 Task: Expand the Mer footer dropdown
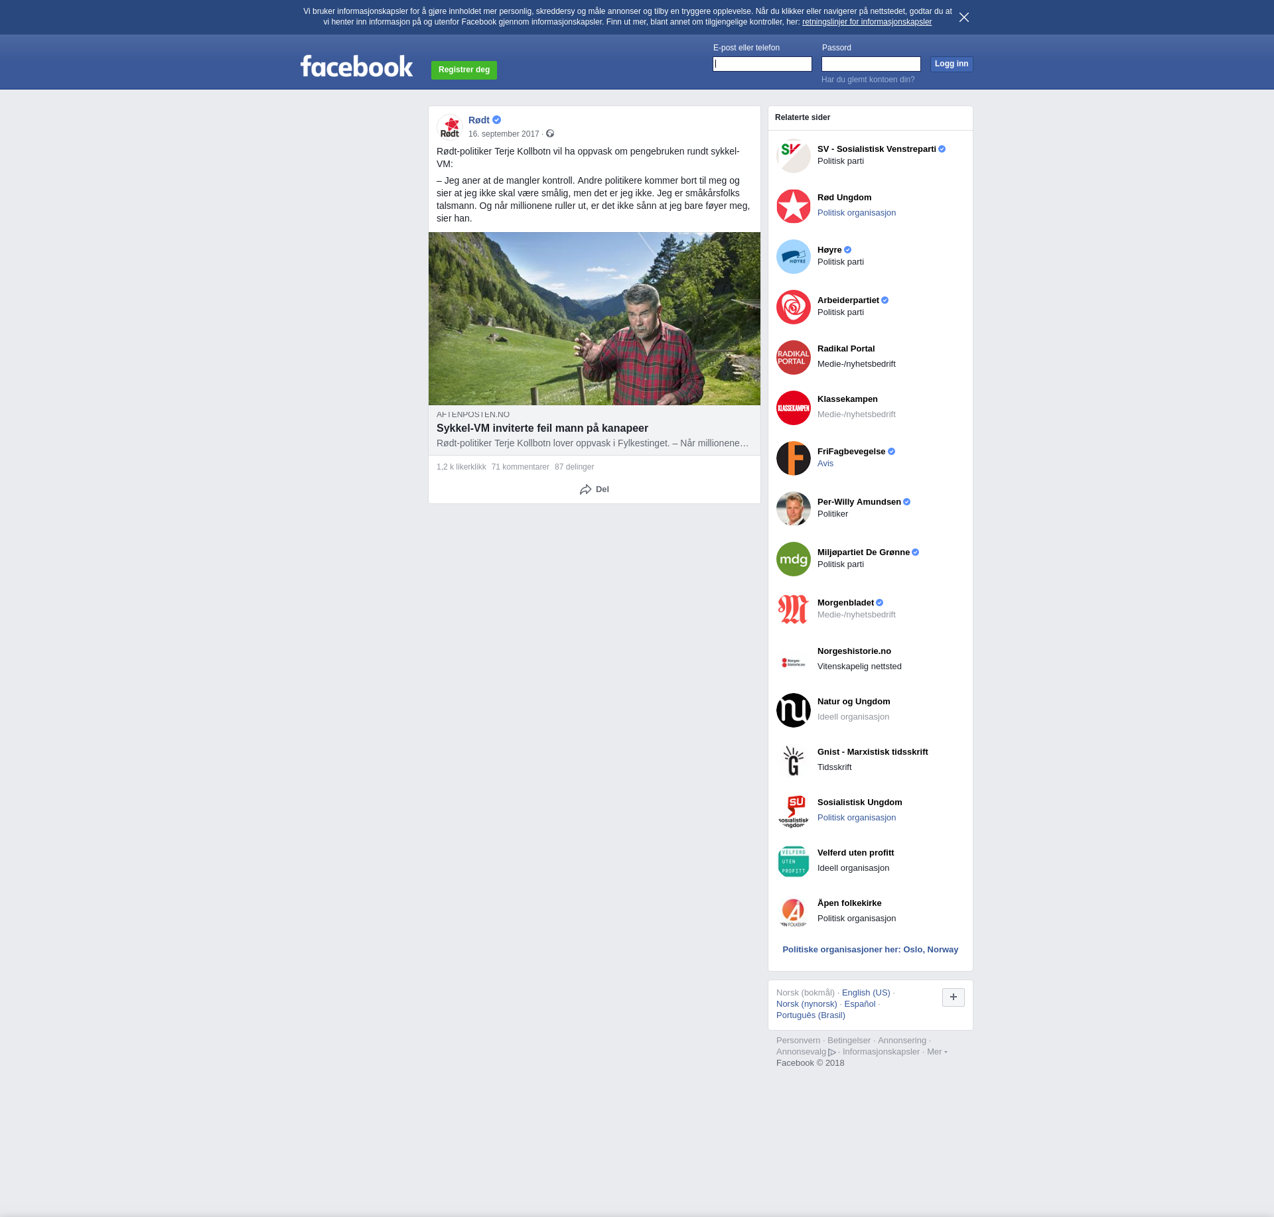937,1052
